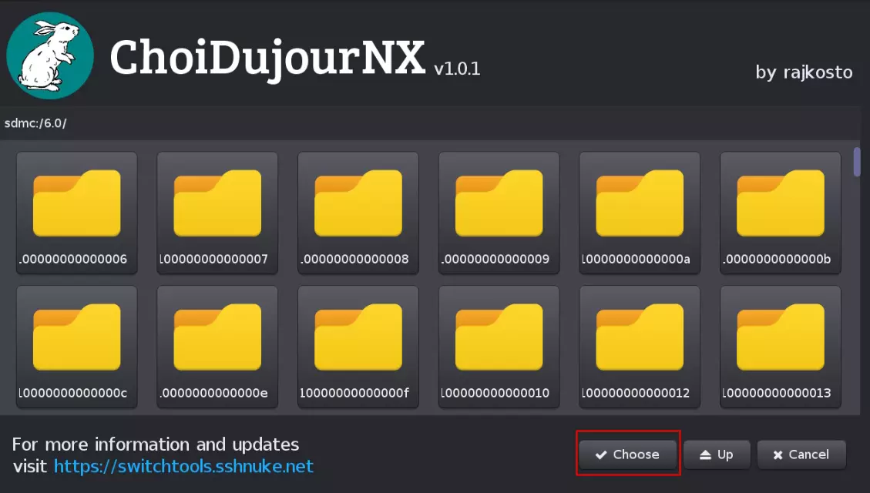This screenshot has height=493, width=870.
Task: Open folder ending in 0000000000000b
Action: (x=781, y=213)
